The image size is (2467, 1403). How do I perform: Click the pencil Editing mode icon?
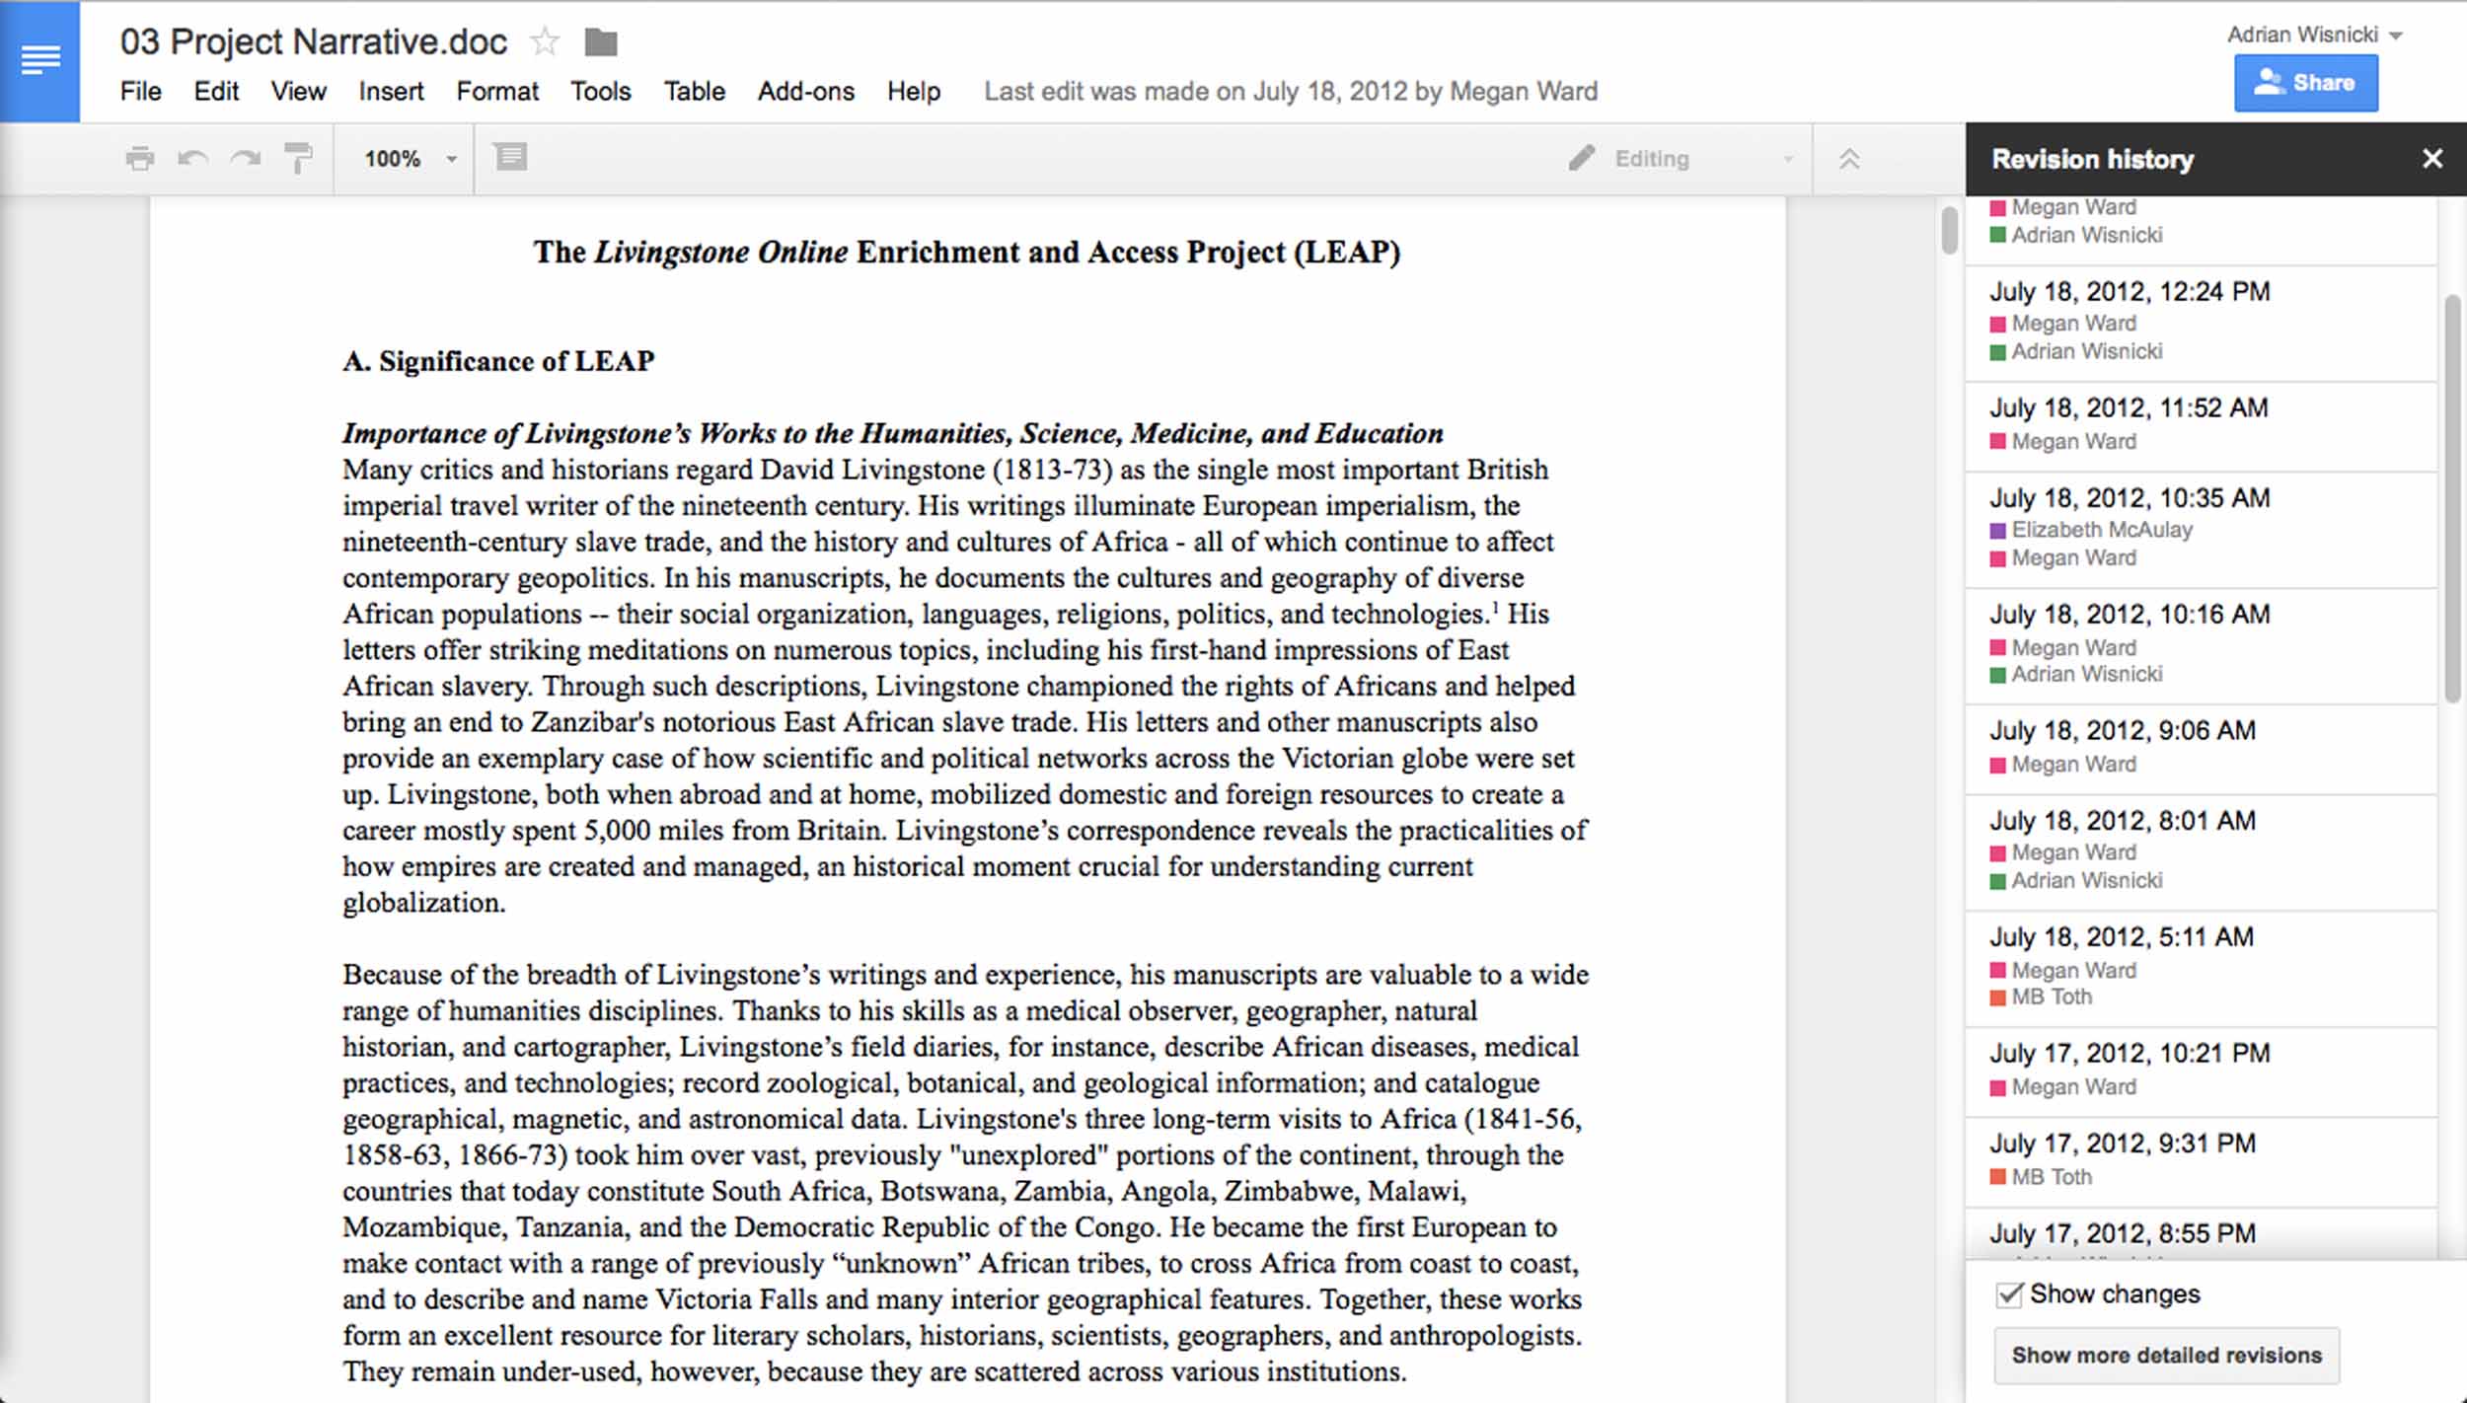[x=1582, y=158]
